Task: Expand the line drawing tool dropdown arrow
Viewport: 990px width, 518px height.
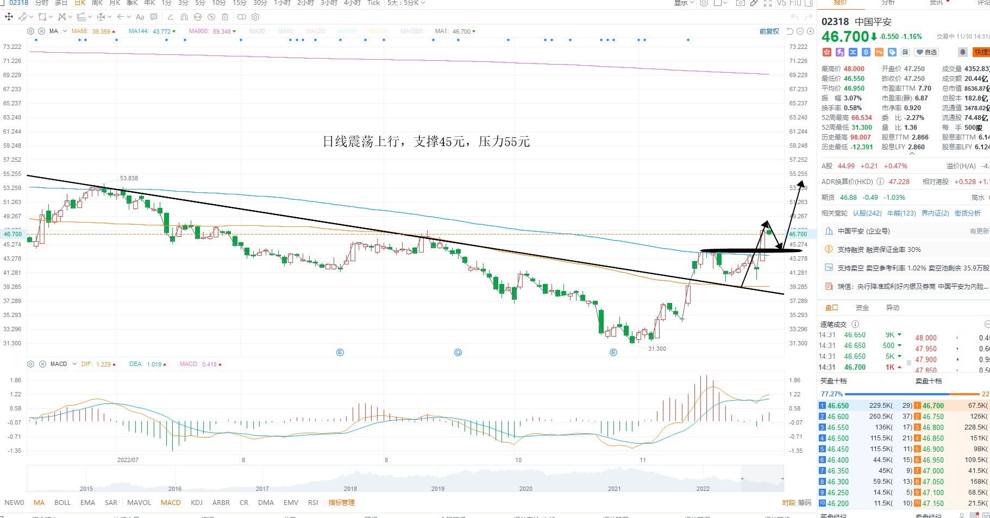Action: [x=31, y=17]
